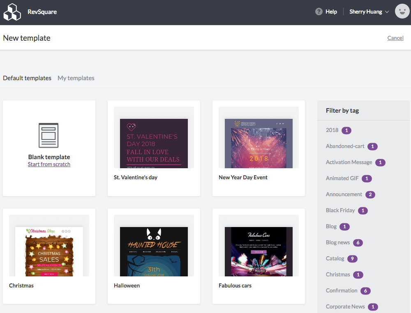Screen dimensions: 411x313
Task: Select the Christmas template thumbnail
Action: coord(49,251)
